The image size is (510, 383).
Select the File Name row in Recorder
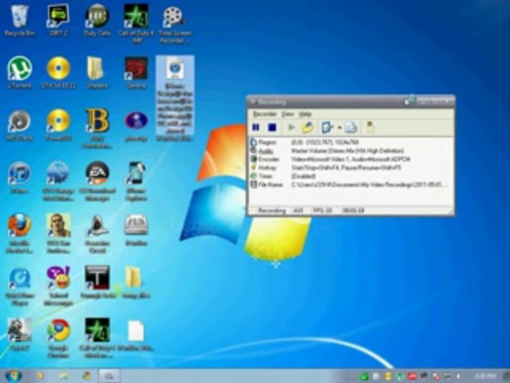click(351, 185)
